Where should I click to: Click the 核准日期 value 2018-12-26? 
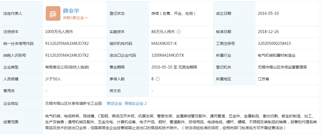tap(268, 32)
